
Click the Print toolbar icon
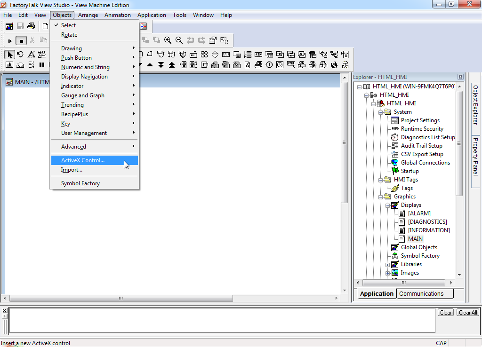31,26
